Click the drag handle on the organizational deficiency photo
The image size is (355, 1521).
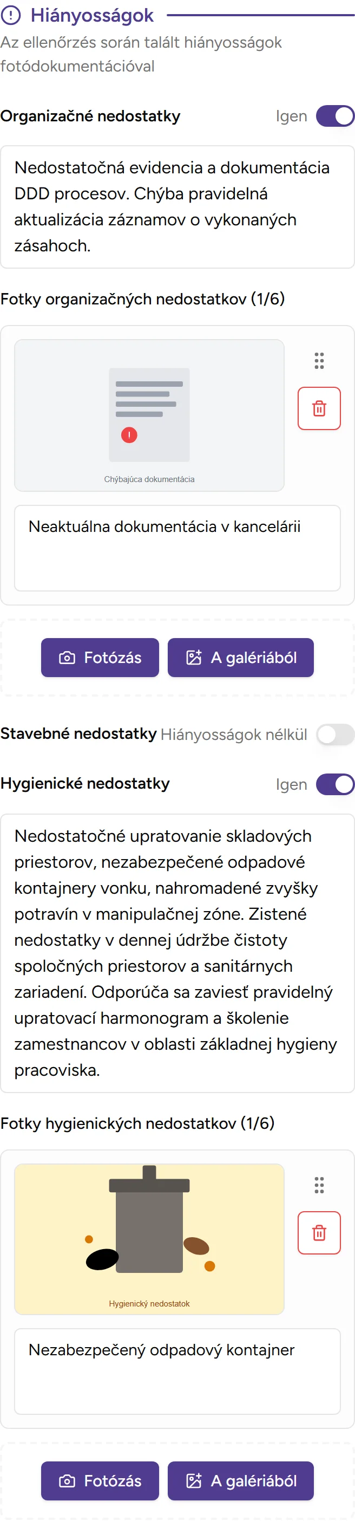pos(319,361)
